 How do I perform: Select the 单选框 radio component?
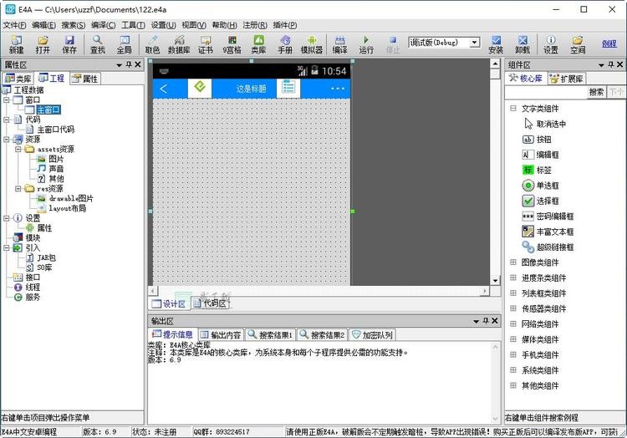541,186
